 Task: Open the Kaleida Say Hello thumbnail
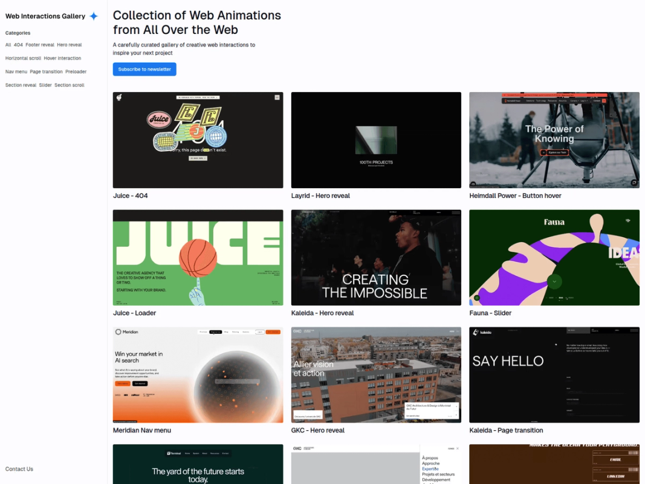coord(554,375)
